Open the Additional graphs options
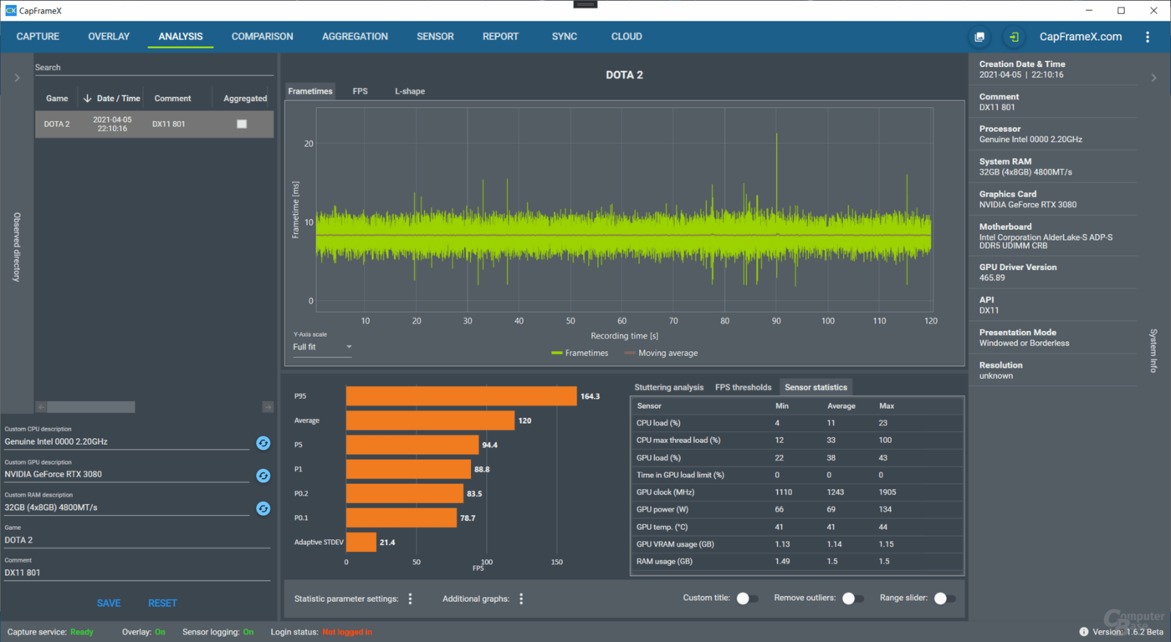This screenshot has height=642, width=1171. click(x=520, y=598)
